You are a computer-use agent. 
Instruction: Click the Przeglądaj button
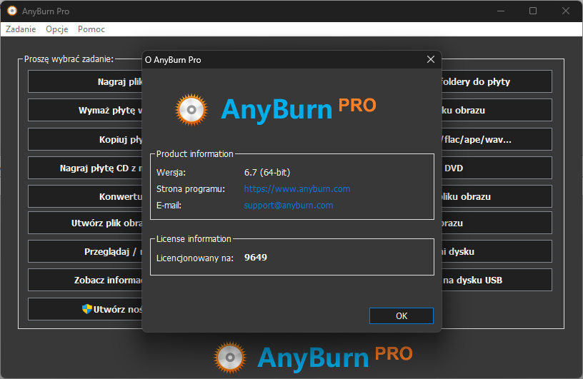point(85,251)
